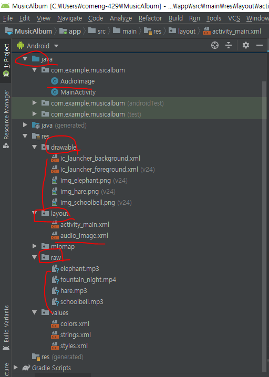
Task: Click src breadcrumb
Action: (97, 32)
